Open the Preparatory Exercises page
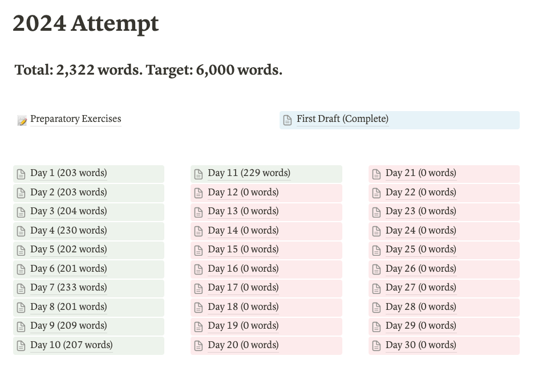 (x=75, y=119)
